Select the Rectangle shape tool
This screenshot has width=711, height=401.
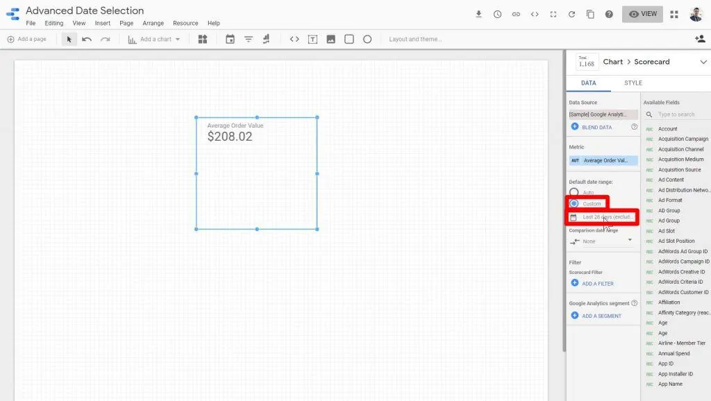[348, 39]
